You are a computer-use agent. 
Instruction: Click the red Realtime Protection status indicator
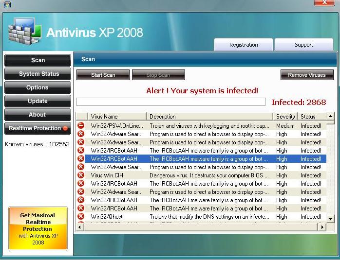click(65, 128)
